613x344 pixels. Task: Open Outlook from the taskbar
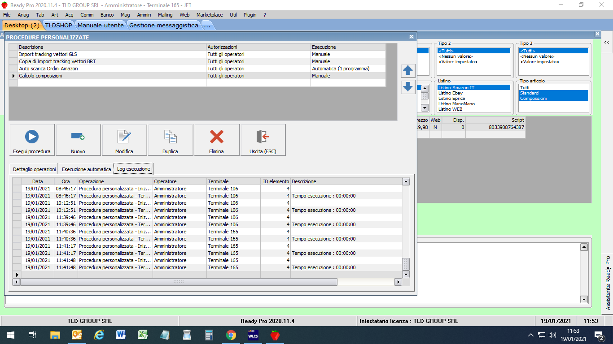(77, 335)
